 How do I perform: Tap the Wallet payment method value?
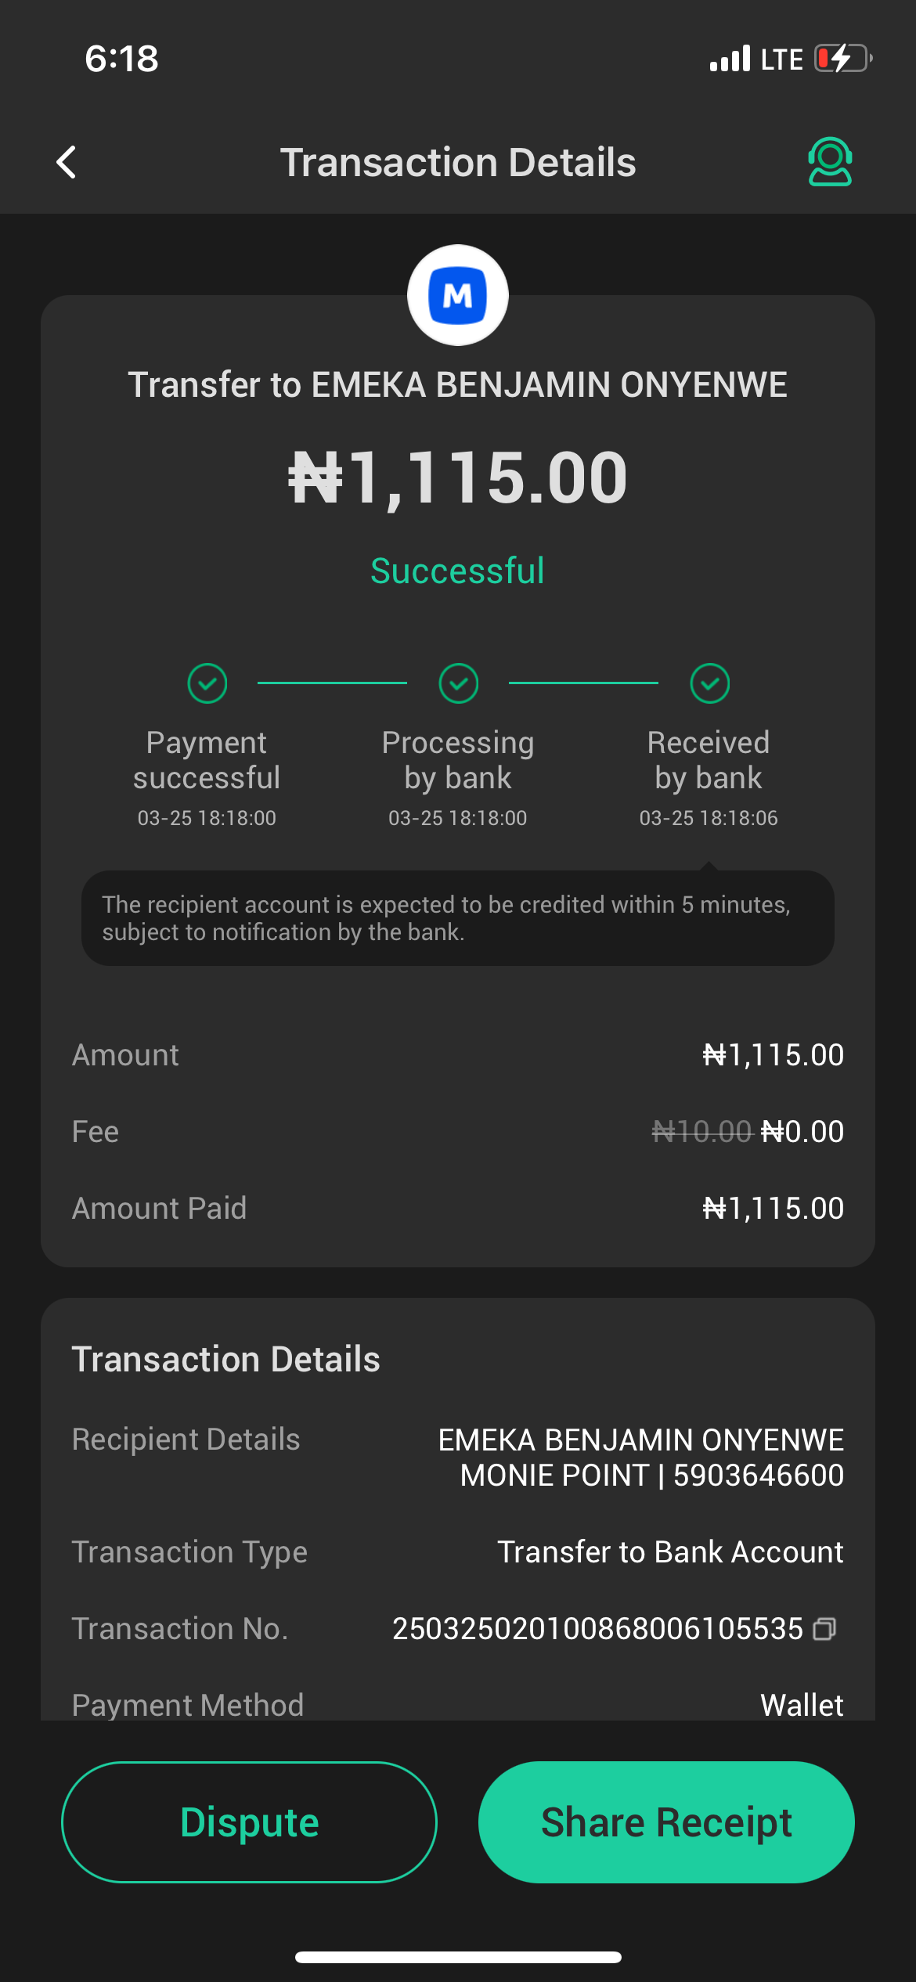pyautogui.click(x=802, y=1705)
